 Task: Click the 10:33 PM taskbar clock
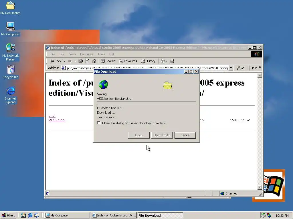[282, 216]
